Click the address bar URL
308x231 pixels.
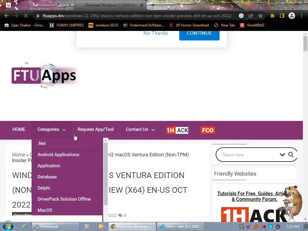click(137, 16)
